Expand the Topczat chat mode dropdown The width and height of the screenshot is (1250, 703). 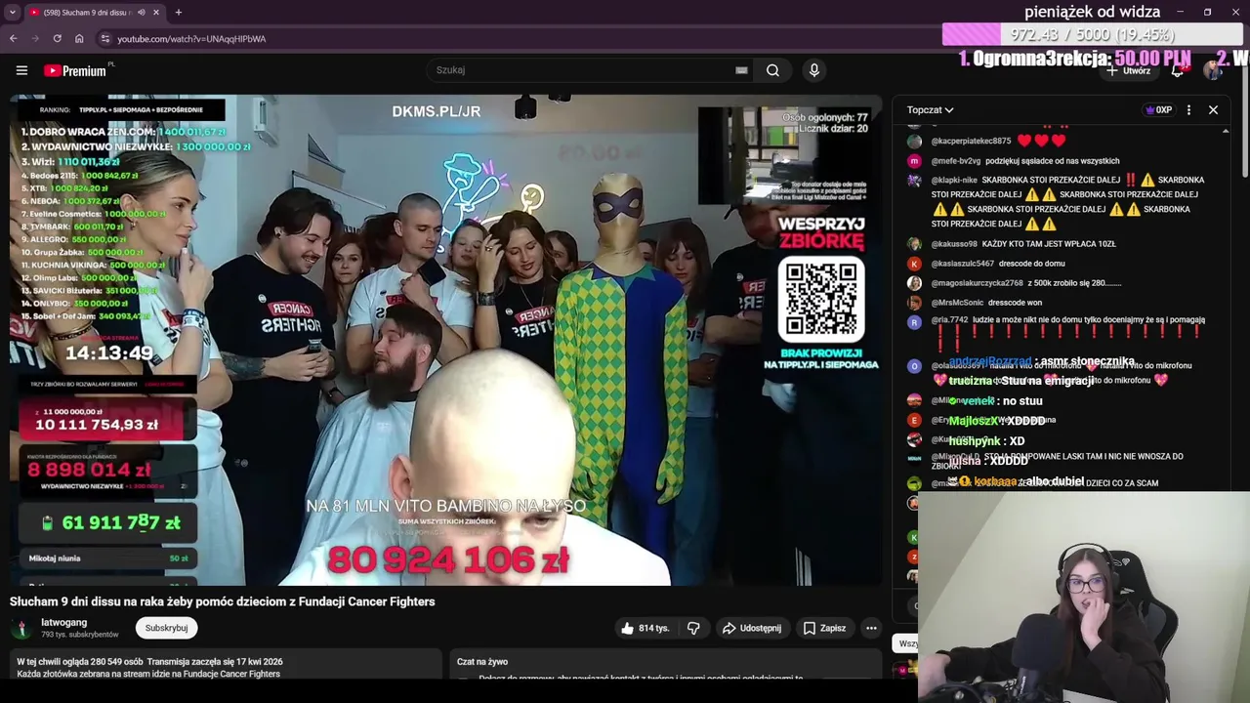point(930,110)
